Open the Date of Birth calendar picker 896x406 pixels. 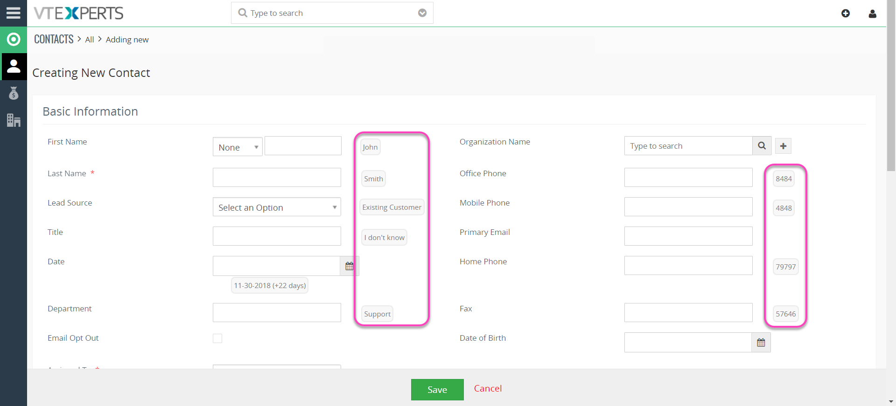pyautogui.click(x=761, y=343)
